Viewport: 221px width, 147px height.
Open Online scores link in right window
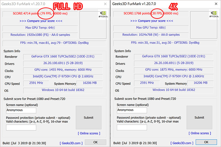200,133
